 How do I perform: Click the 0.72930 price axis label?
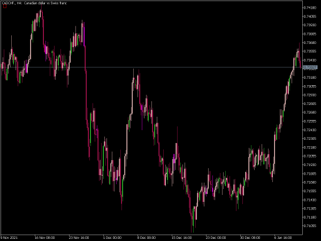tap(310, 95)
